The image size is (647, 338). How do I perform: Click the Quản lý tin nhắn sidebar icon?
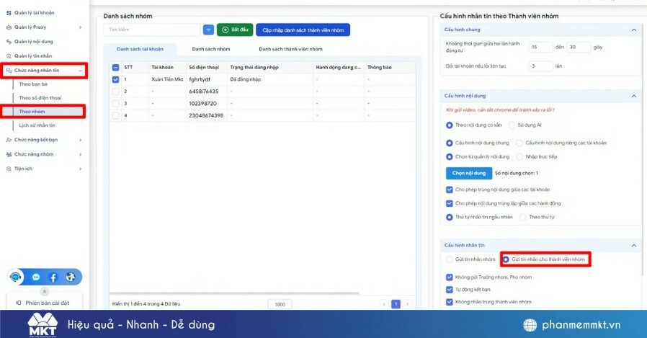point(9,56)
